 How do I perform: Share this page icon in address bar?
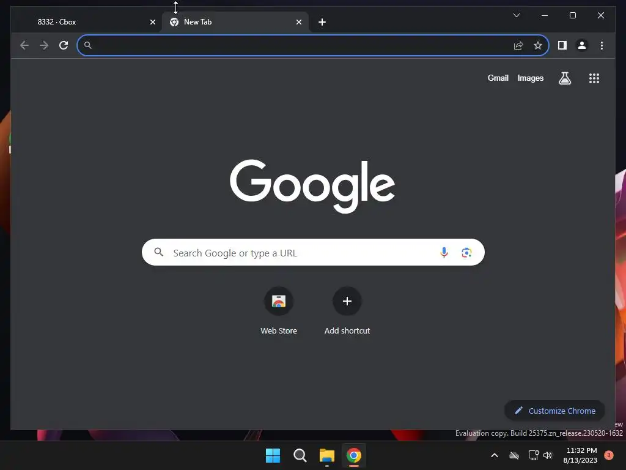click(518, 45)
